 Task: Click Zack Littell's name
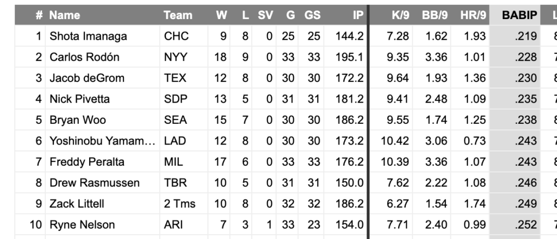point(77,204)
